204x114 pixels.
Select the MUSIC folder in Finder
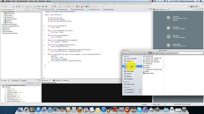pos(147,71)
